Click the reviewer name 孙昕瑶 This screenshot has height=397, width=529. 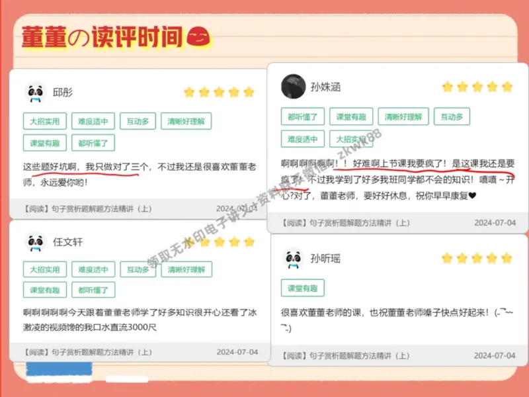point(325,258)
